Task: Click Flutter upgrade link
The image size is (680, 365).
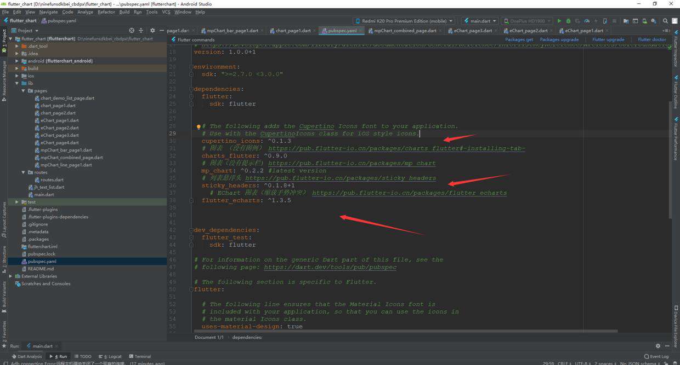Action: 608,39
